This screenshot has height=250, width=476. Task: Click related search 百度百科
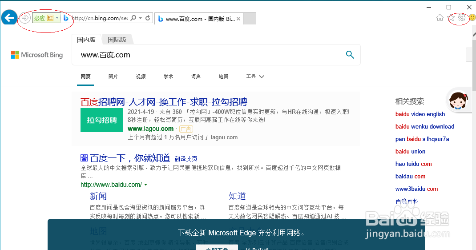(407, 201)
